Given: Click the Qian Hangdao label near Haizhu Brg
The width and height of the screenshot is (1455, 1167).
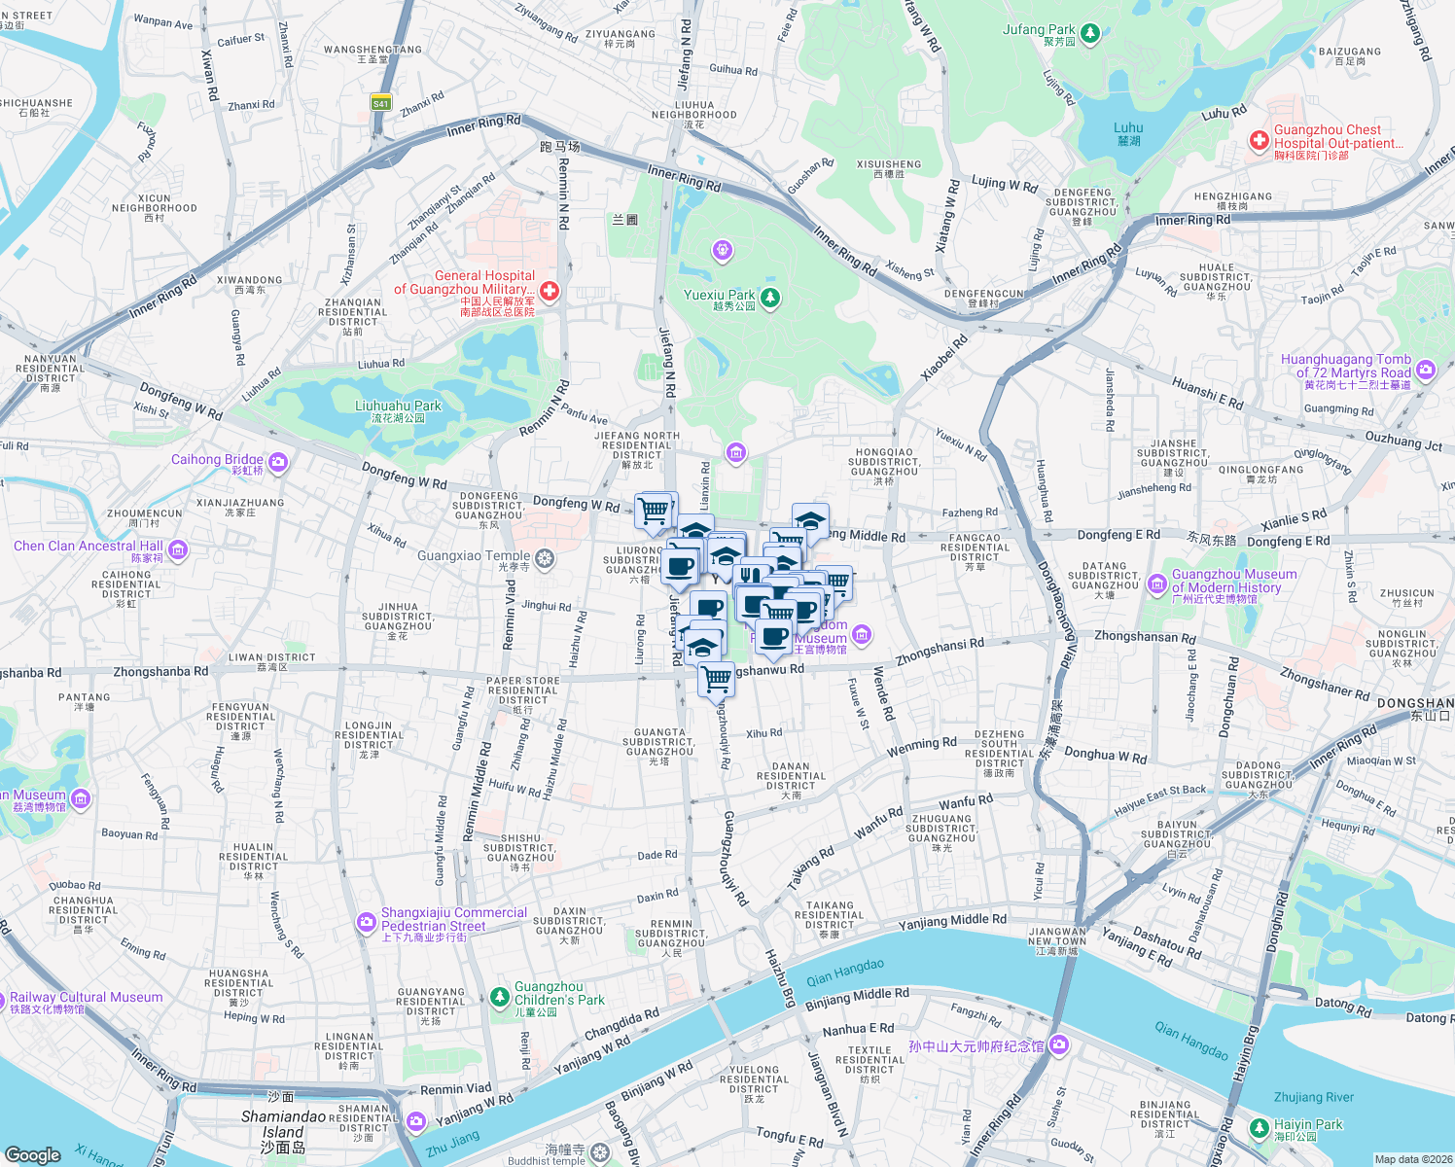Looking at the screenshot, I should tap(845, 971).
